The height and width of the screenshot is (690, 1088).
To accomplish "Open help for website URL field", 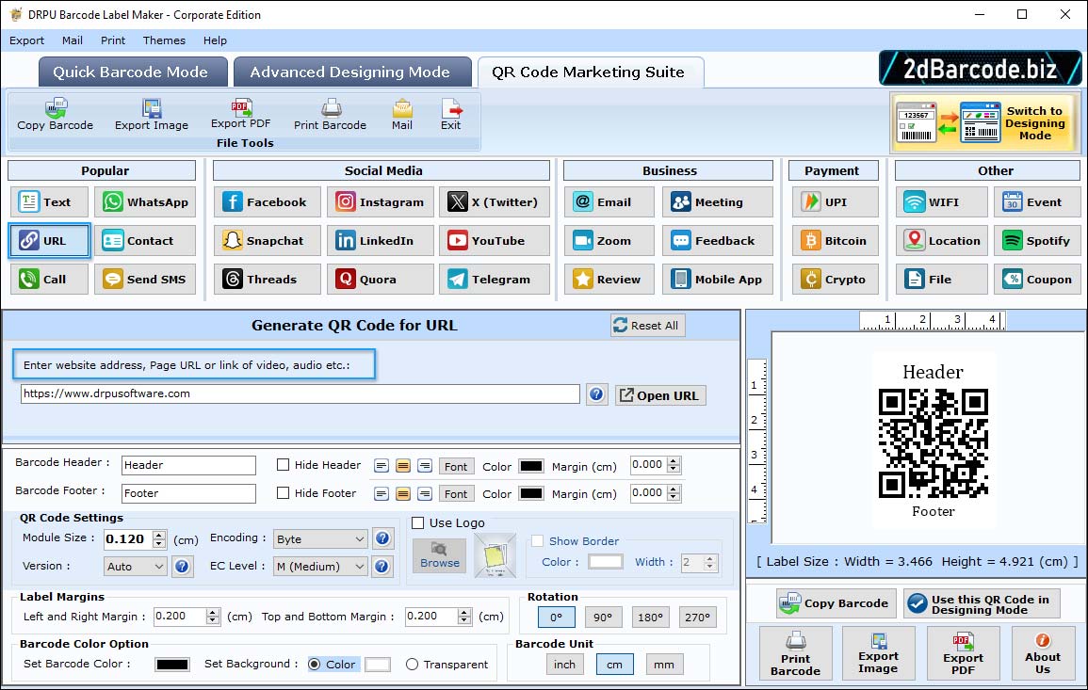I will 596,394.
